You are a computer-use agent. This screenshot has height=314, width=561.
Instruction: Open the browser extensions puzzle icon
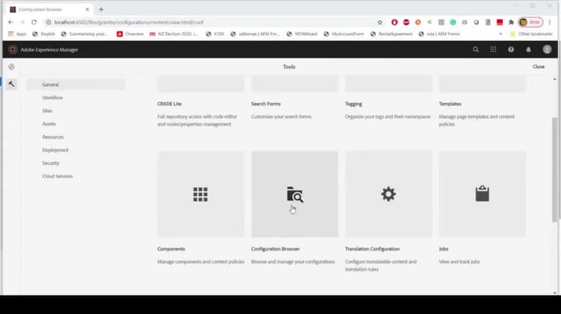click(x=512, y=22)
